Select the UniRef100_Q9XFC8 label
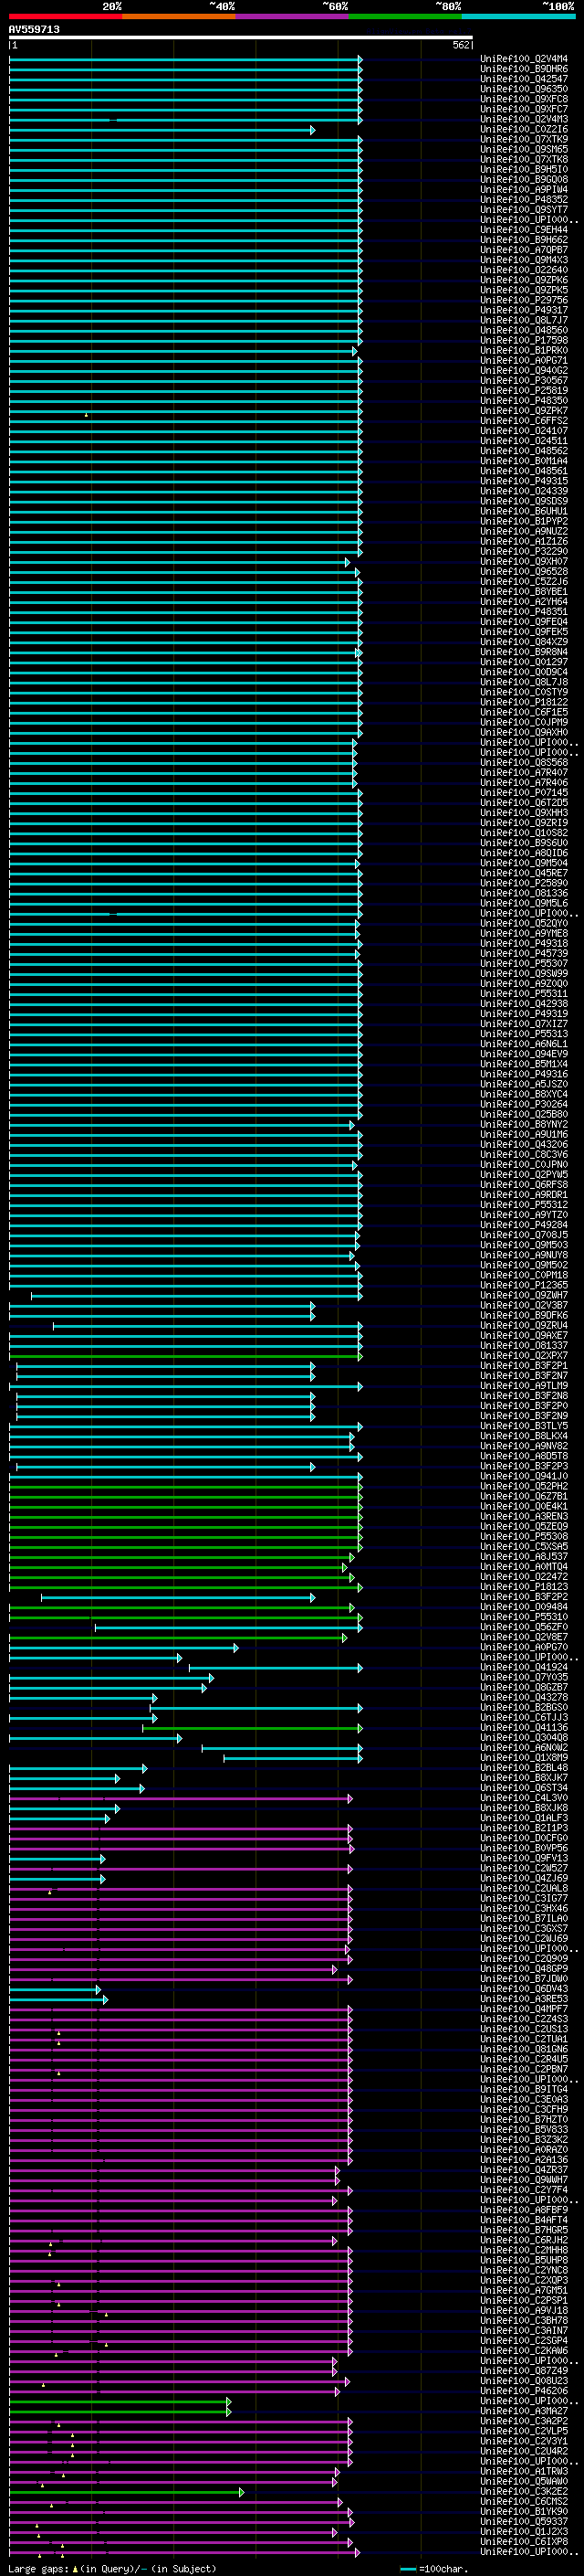 524,99
